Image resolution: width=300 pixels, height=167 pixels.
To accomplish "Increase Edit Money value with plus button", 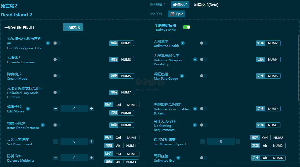I will (x=91, y=109).
